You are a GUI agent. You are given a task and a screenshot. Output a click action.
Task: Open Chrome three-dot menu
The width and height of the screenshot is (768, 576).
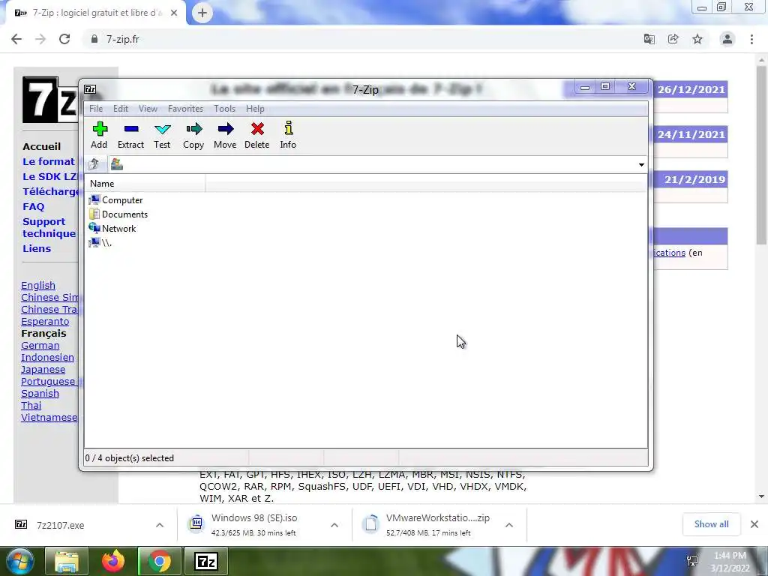click(x=751, y=39)
